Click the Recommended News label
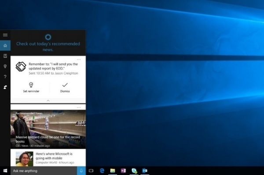Screen dimensions: 264x175 click(29, 114)
